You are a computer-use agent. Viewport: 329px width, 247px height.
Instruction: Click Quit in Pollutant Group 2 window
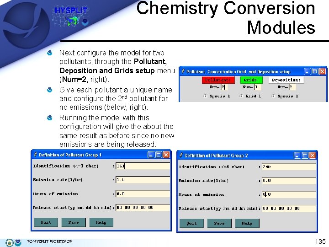191,223
